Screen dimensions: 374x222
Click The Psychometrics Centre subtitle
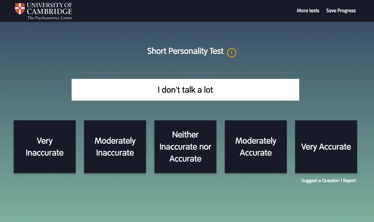click(x=49, y=18)
